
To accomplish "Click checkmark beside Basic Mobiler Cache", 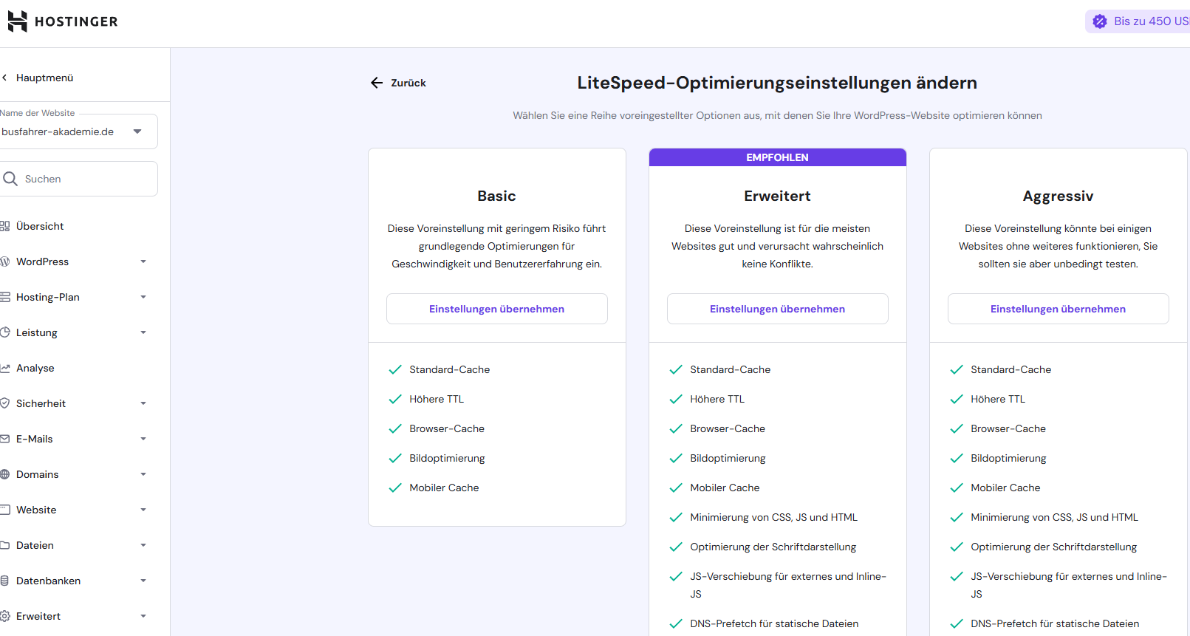I will [395, 488].
